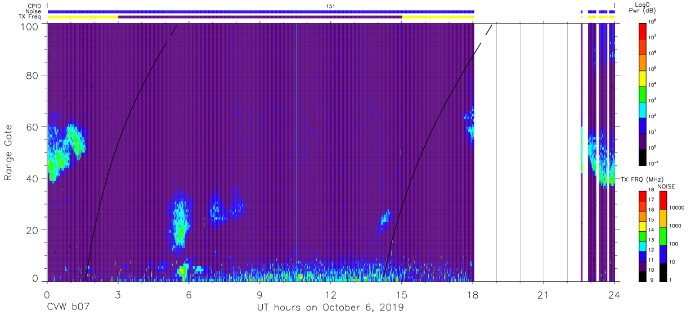
Task: Click the x-axis tick label 6
Action: [189, 295]
